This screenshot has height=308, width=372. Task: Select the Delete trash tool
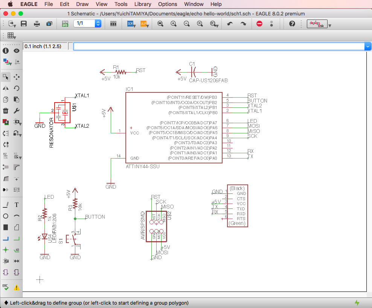6,110
